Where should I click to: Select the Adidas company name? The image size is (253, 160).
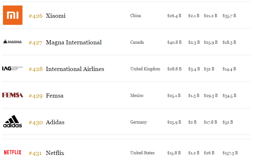pyautogui.click(x=55, y=122)
